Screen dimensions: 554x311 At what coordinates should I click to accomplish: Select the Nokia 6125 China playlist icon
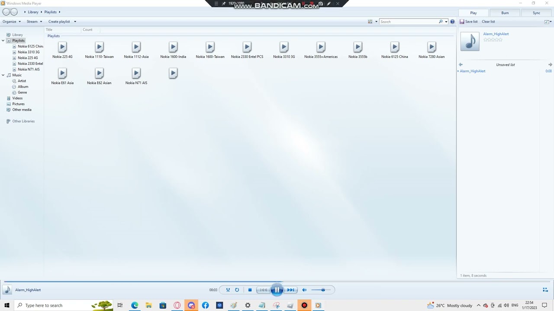(x=395, y=47)
